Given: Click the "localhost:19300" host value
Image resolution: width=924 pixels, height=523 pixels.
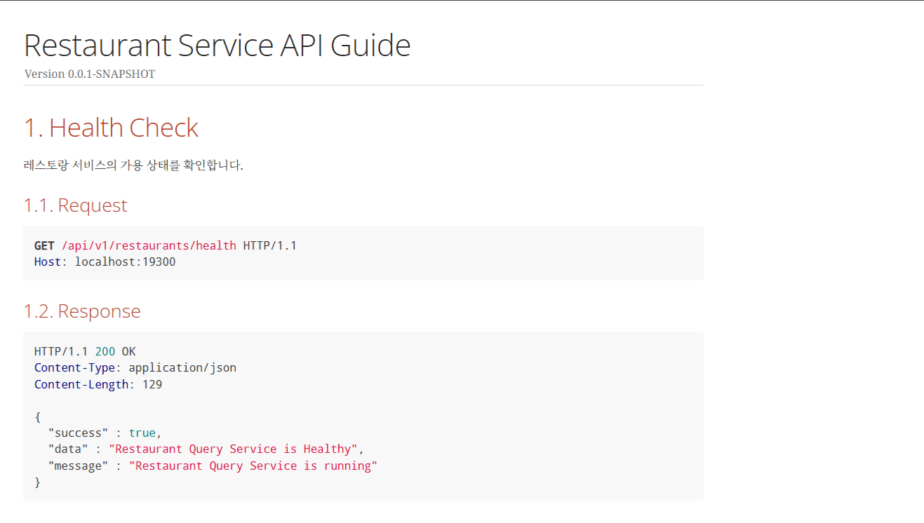Looking at the screenshot, I should [x=125, y=261].
